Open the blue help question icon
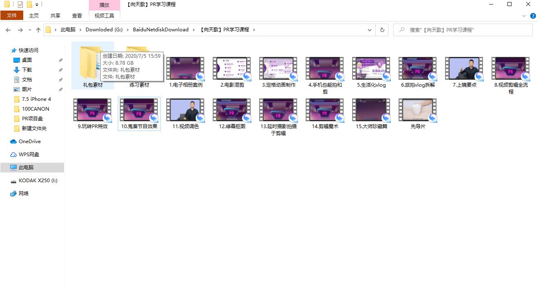The width and height of the screenshot is (538, 288). click(x=533, y=16)
